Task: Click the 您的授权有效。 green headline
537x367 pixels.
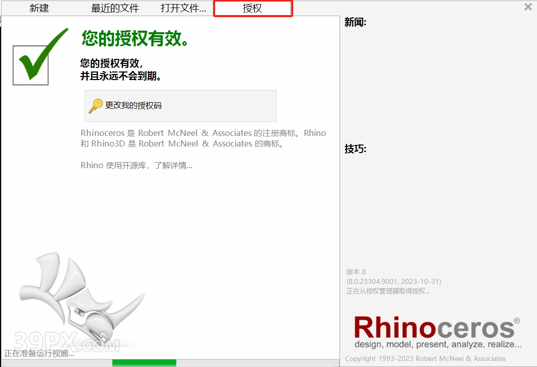Action: [x=135, y=38]
